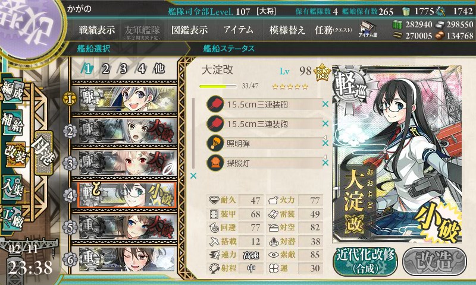The image size is (476, 285).
Task: Click the 探照灯 searchlight equipment icon
Action: tap(215, 163)
